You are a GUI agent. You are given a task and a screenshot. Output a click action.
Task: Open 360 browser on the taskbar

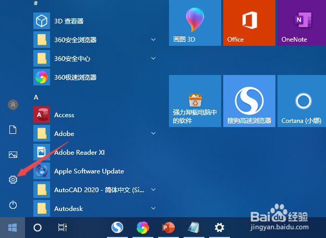click(143, 228)
